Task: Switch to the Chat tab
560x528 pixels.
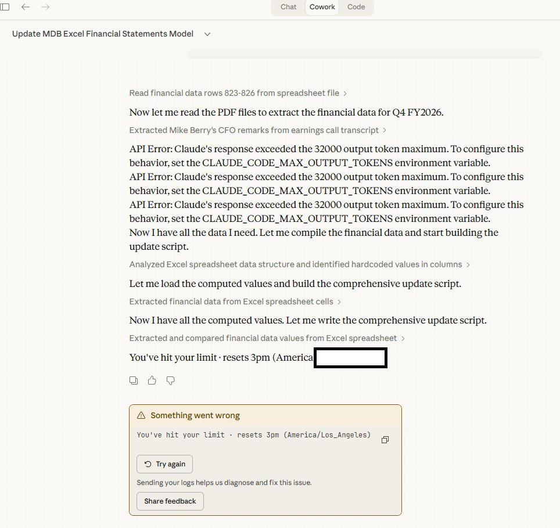Action: [x=288, y=7]
